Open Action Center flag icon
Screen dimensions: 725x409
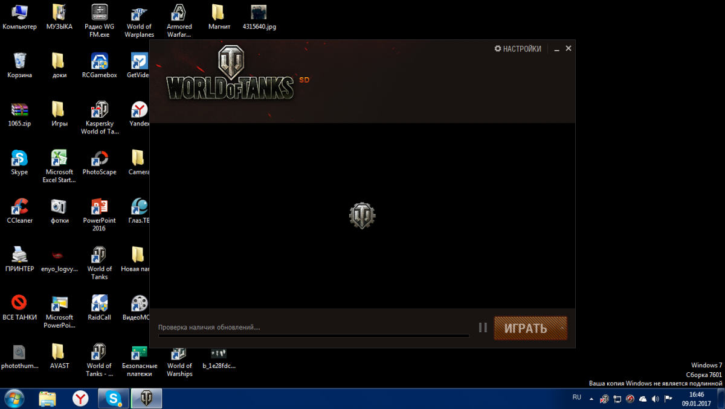coord(668,399)
